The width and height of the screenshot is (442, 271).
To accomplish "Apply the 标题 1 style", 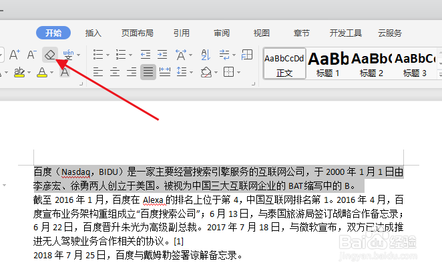I will (328, 64).
